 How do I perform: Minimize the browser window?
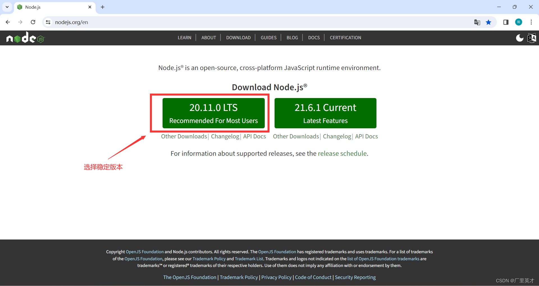pos(499,7)
